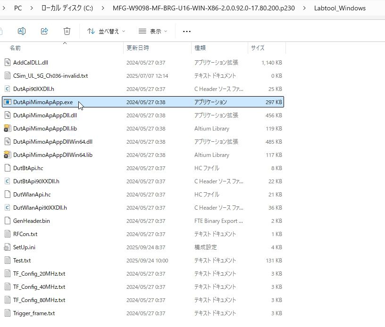Click the Delete trash can icon
Viewport: 385px width, 327px height.
tap(67, 31)
